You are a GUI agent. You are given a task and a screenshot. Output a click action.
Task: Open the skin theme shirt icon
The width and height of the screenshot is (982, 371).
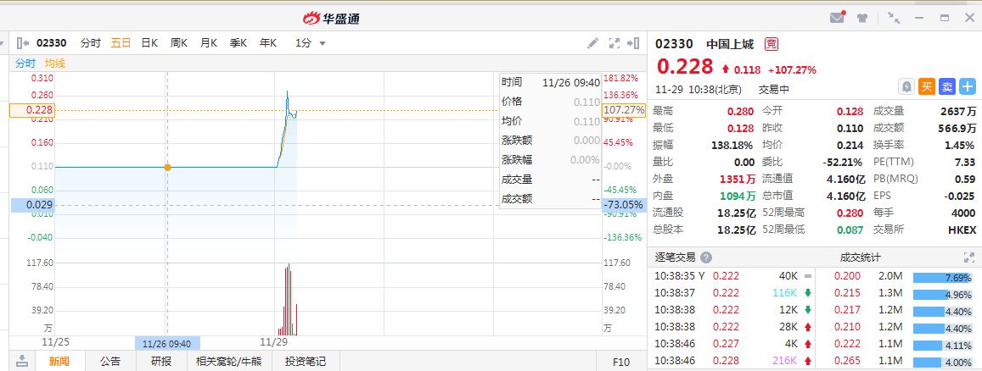(862, 17)
